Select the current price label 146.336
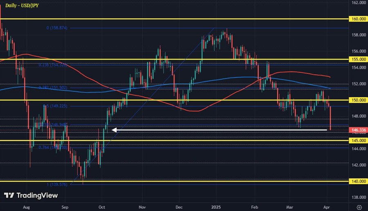Screen dimensions: 368x211 [358, 130]
